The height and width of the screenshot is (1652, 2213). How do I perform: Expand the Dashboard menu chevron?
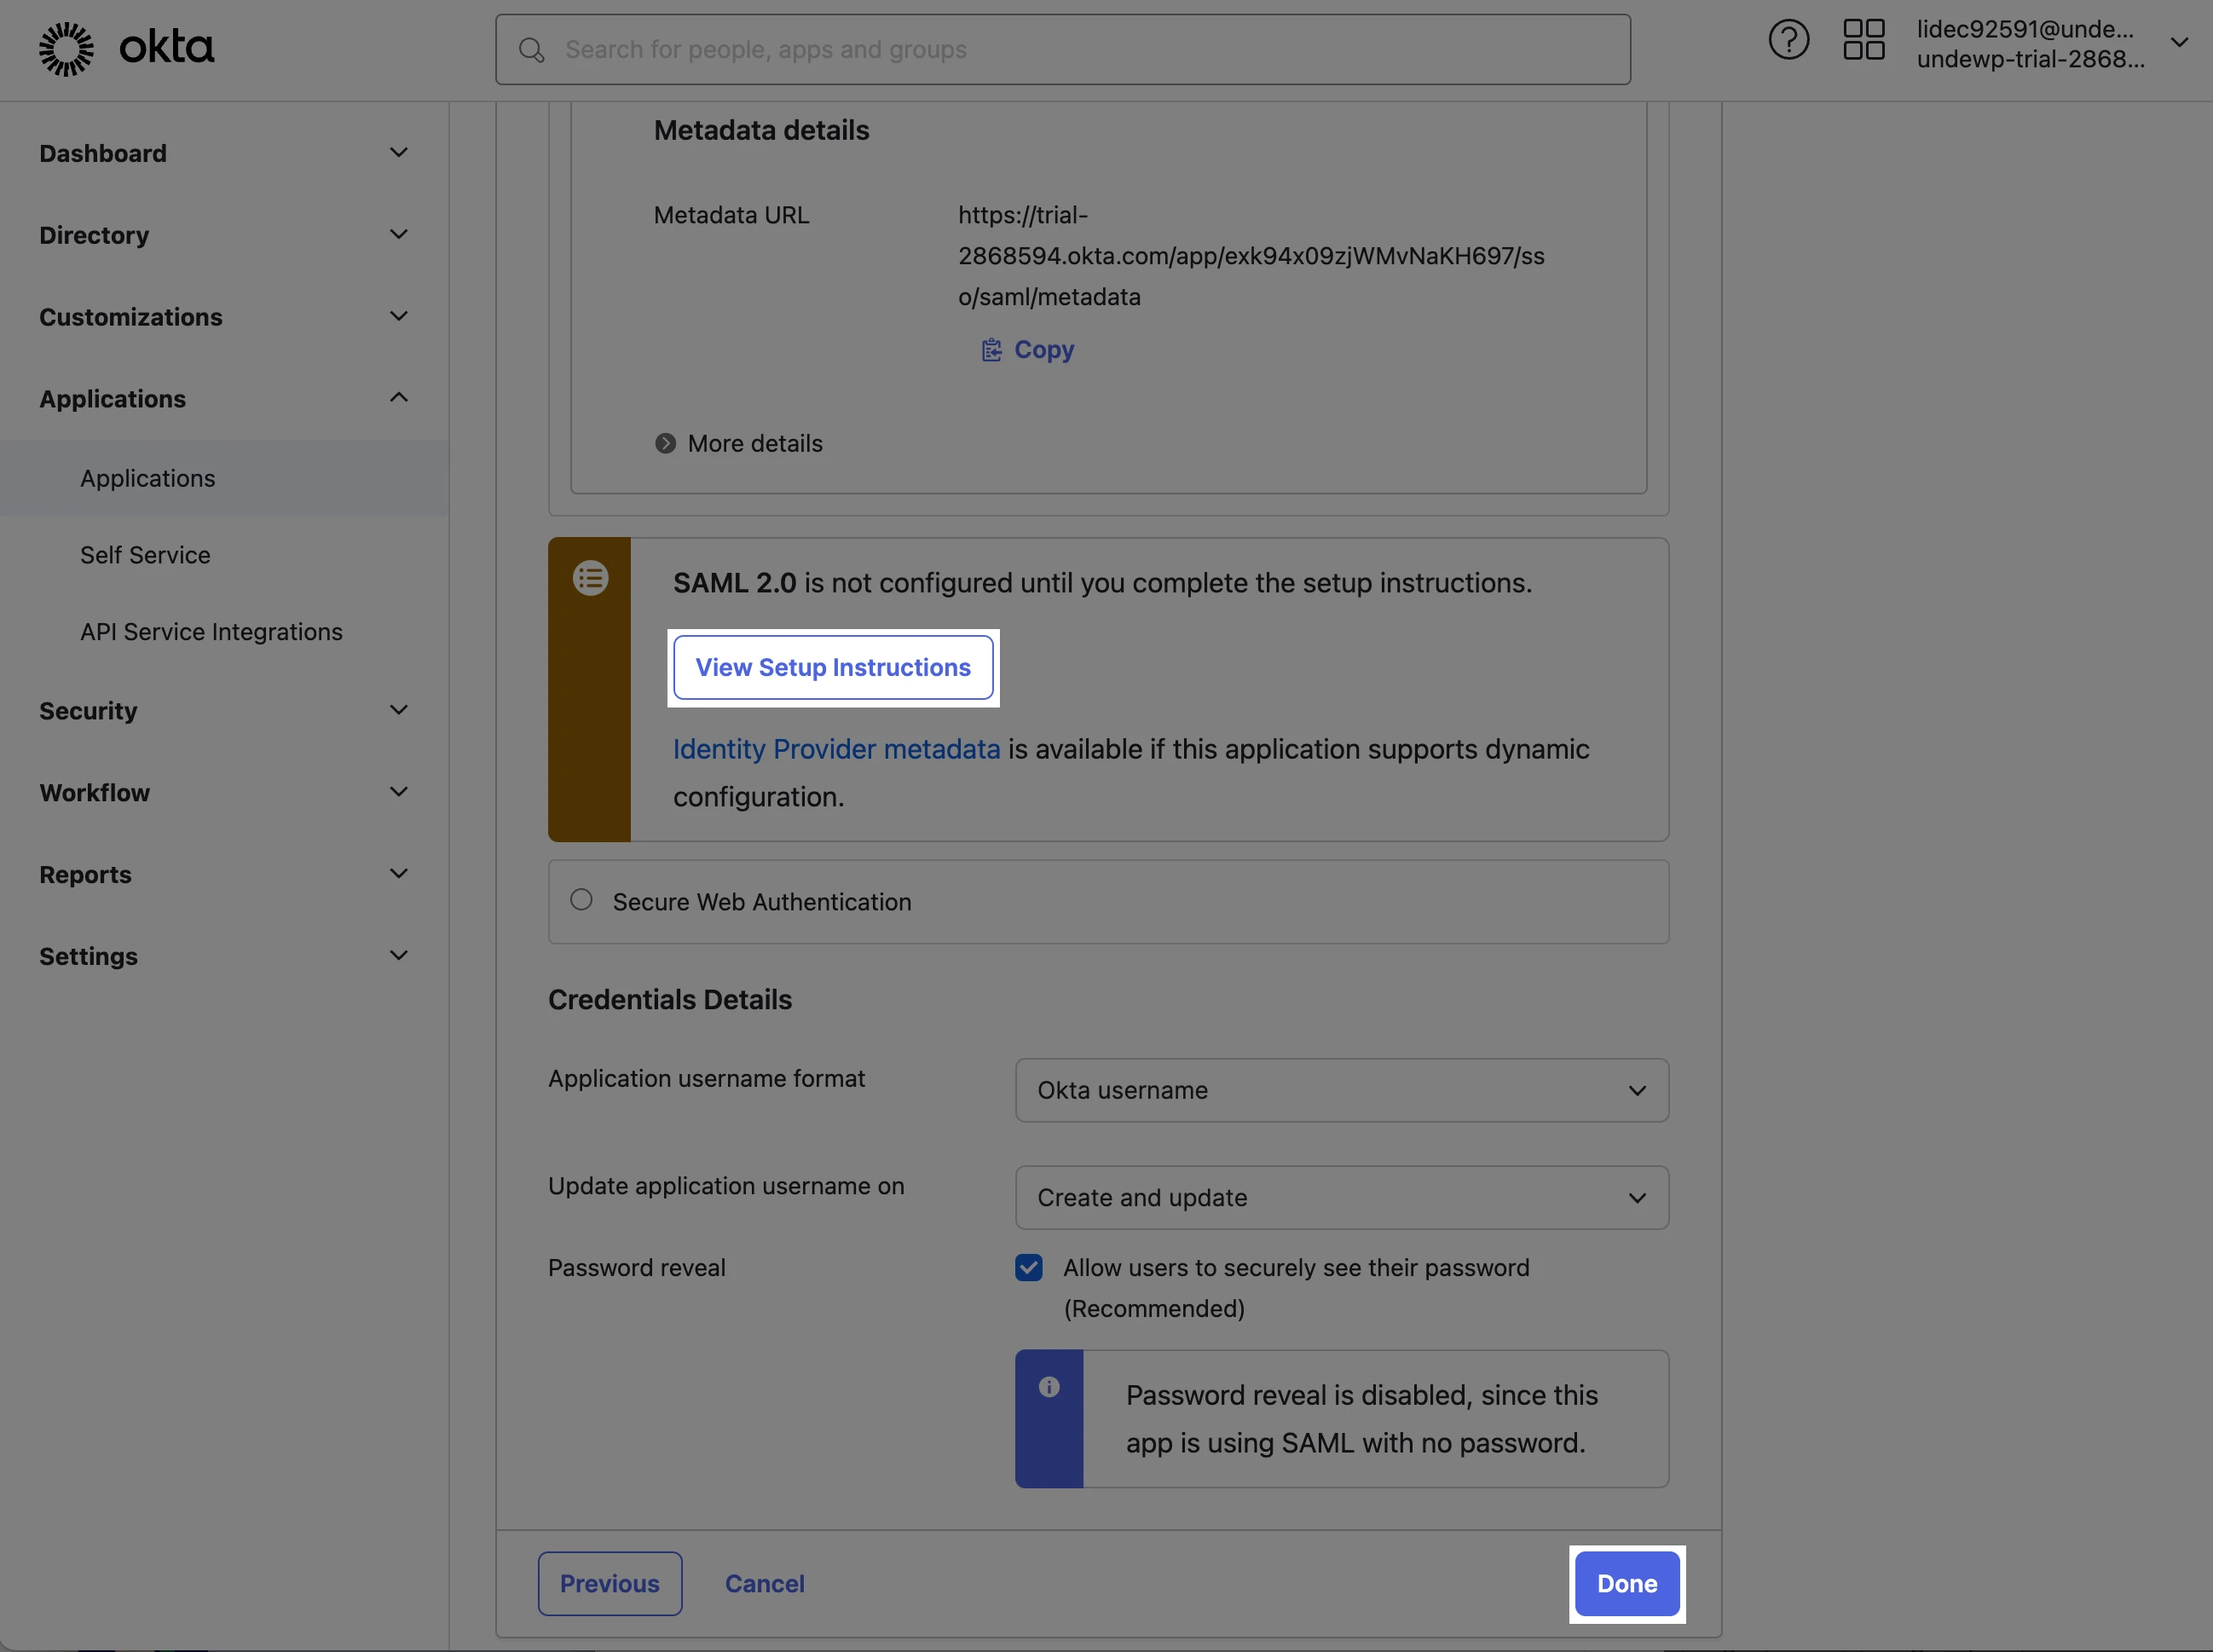point(399,153)
